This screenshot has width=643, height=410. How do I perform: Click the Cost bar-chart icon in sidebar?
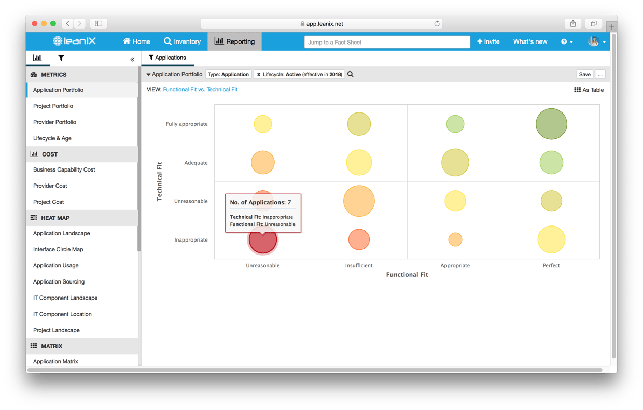pyautogui.click(x=35, y=154)
